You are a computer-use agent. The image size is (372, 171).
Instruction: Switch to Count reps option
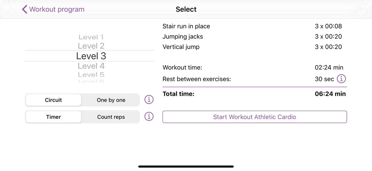[111, 117]
